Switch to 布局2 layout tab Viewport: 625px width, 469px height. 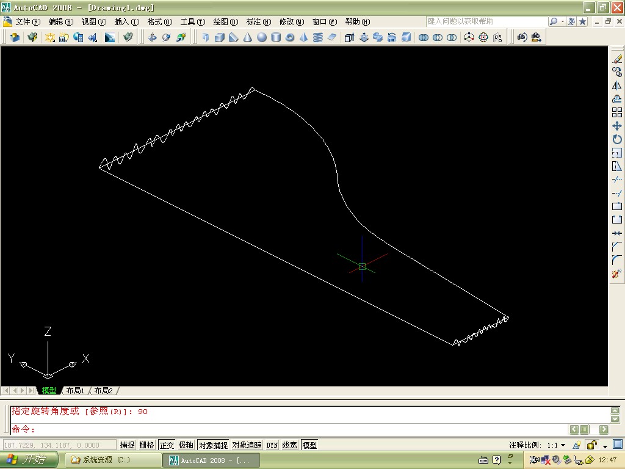(x=104, y=391)
